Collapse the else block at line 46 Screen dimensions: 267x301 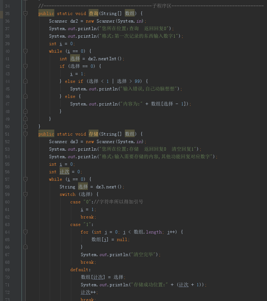coord(25,96)
